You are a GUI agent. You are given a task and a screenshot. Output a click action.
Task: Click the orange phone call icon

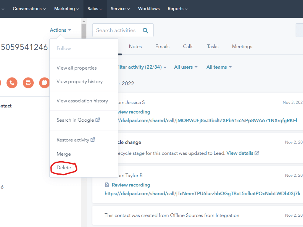(12, 83)
